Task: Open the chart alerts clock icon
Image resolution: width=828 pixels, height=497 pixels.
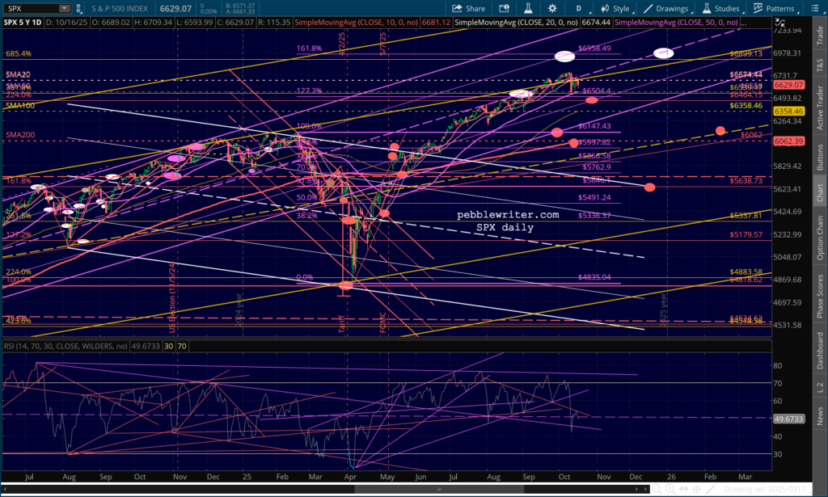Action: click(x=505, y=8)
